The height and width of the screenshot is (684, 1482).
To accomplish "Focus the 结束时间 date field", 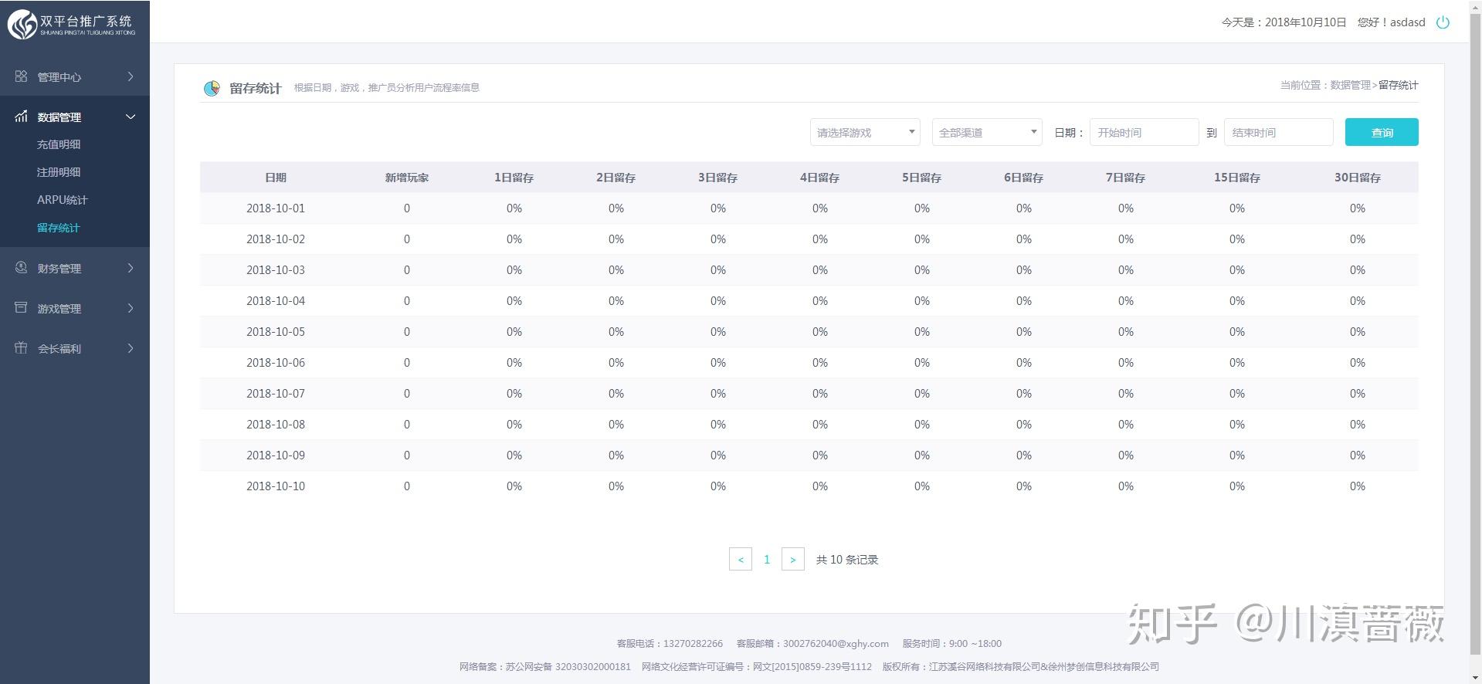I will click(1278, 132).
